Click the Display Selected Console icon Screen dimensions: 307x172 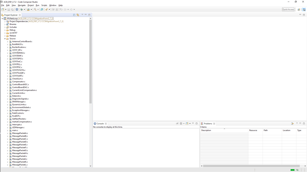coord(181,123)
